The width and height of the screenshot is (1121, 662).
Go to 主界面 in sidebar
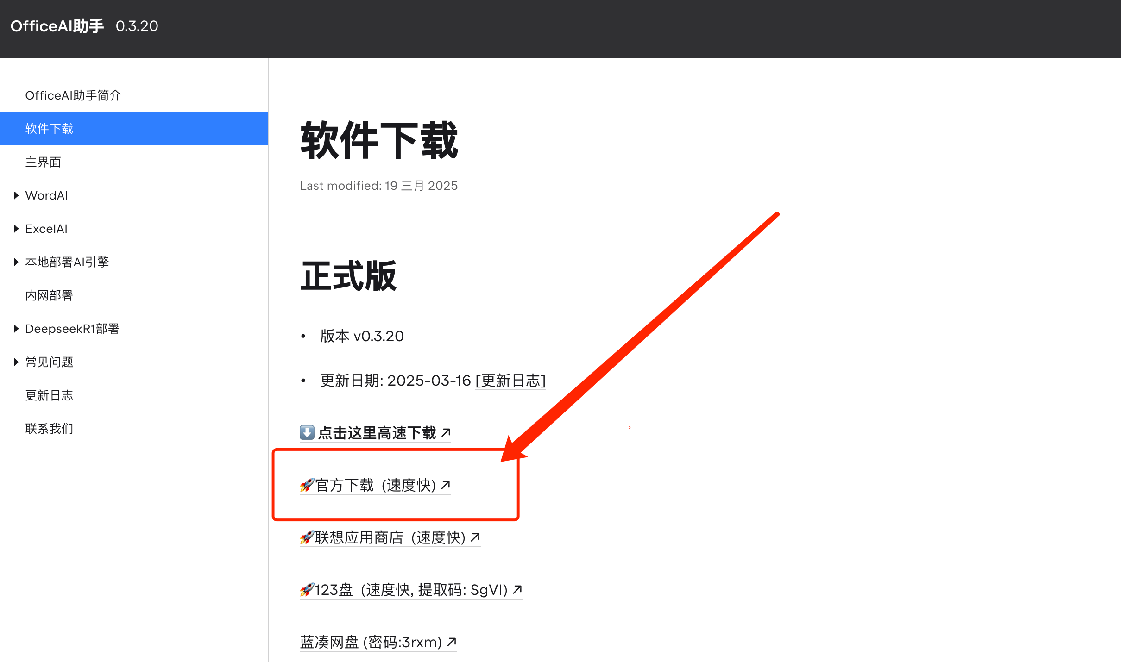43,162
